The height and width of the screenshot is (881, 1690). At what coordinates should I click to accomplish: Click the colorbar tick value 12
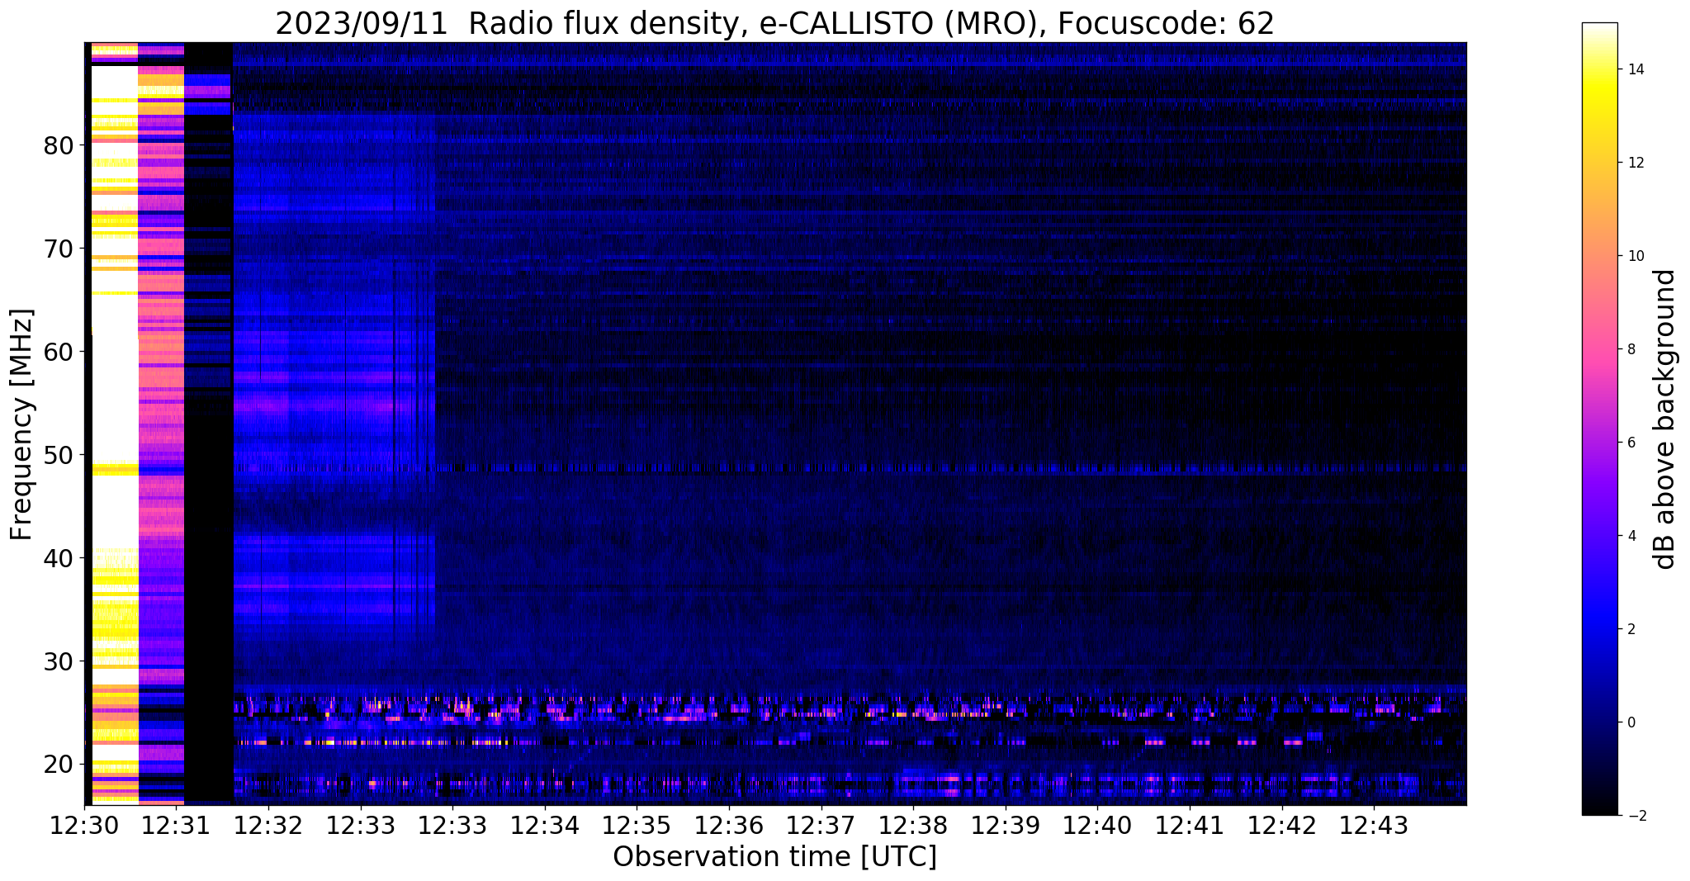pos(1635,163)
